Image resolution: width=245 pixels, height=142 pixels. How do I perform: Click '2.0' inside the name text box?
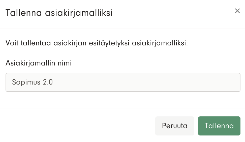pyautogui.click(x=47, y=82)
